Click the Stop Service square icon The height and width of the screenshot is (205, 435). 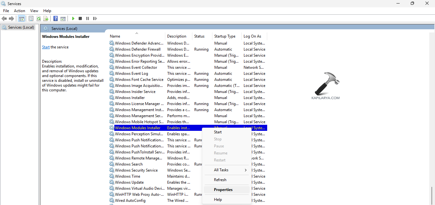tap(80, 18)
